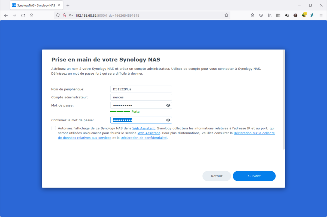Viewport: 327px width, 217px height.
Task: Open the Déclaration de confidentialité link
Action: [144, 138]
